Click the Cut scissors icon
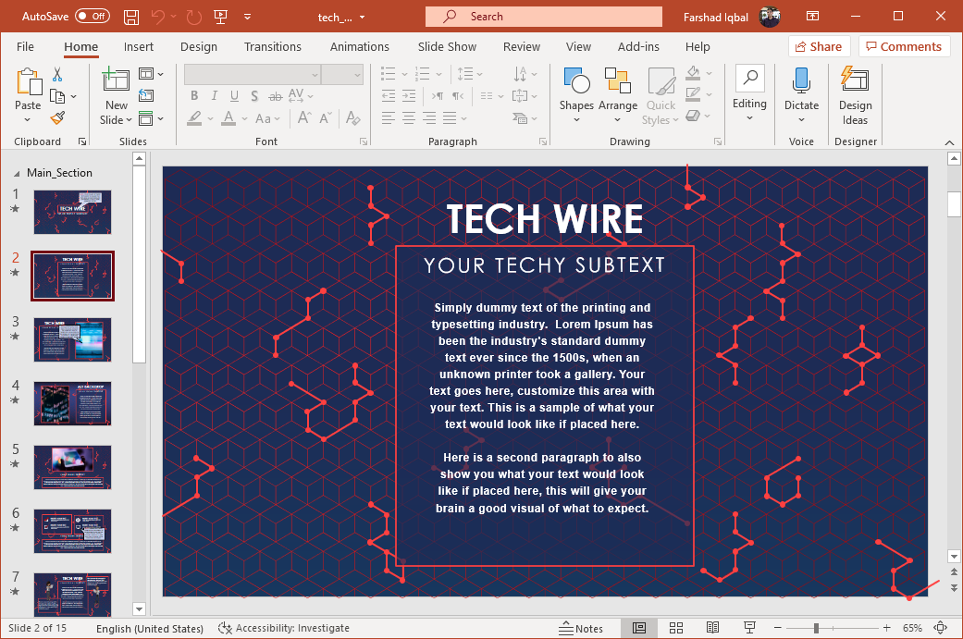Viewport: 963px width, 639px height. pyautogui.click(x=57, y=74)
